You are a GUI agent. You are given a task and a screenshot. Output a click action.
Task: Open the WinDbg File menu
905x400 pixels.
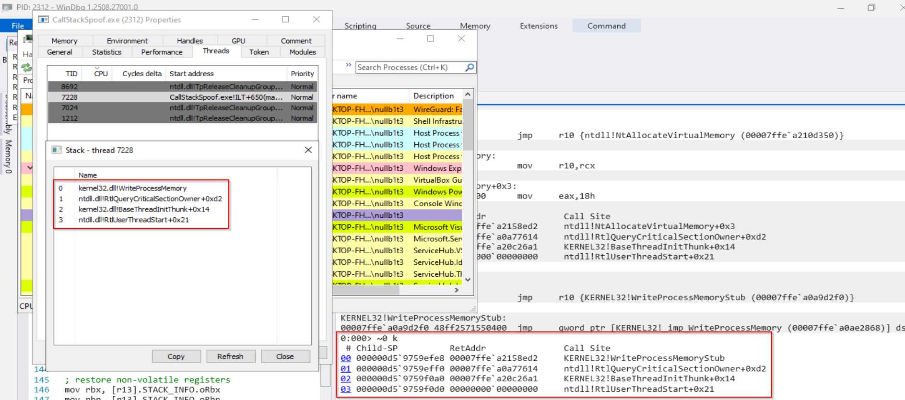click(x=18, y=26)
